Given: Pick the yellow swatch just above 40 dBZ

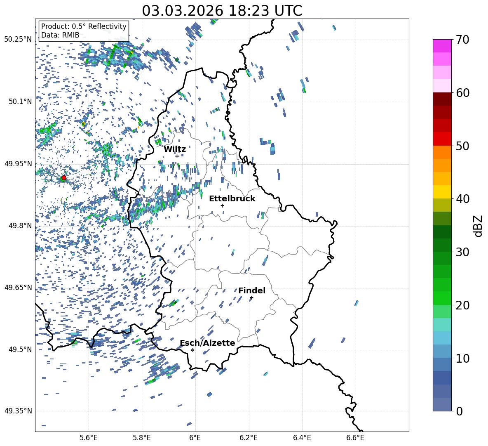Looking at the screenshot, I should [442, 192].
